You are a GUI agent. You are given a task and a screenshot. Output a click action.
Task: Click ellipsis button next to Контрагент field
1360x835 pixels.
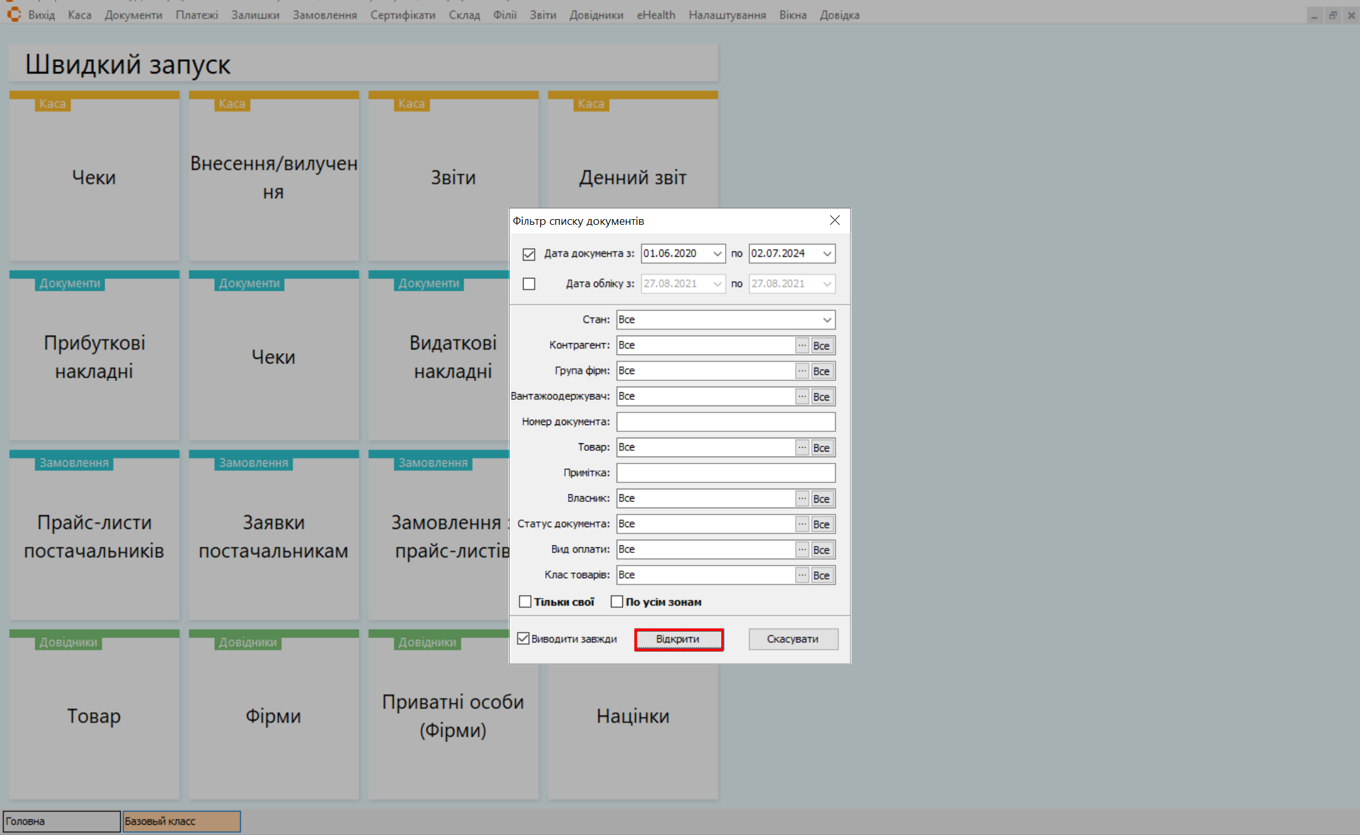coord(801,346)
